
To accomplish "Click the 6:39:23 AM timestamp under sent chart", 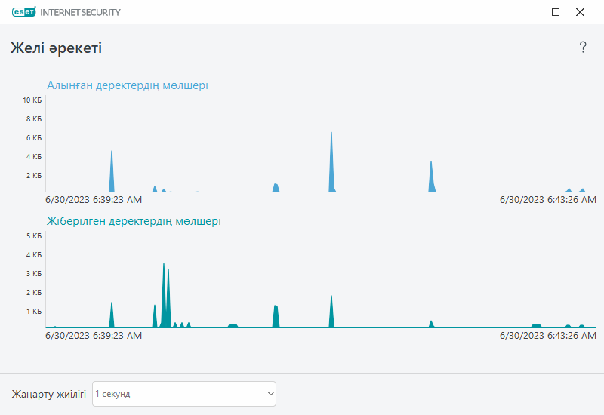I will coord(94,336).
